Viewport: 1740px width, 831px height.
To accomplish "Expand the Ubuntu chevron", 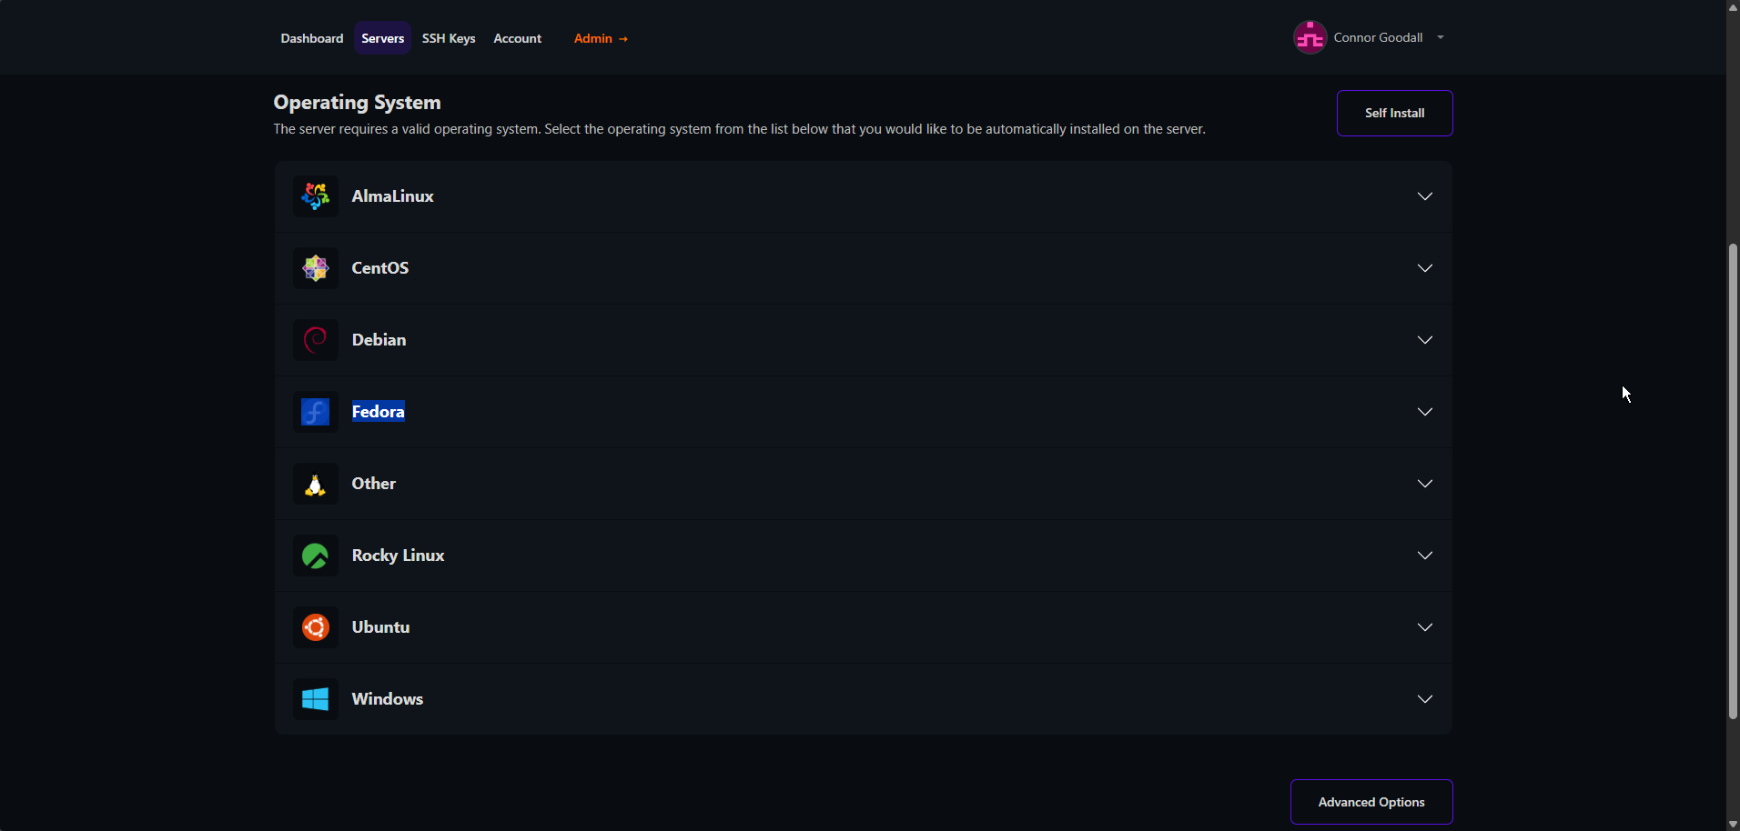I will [x=1425, y=627].
